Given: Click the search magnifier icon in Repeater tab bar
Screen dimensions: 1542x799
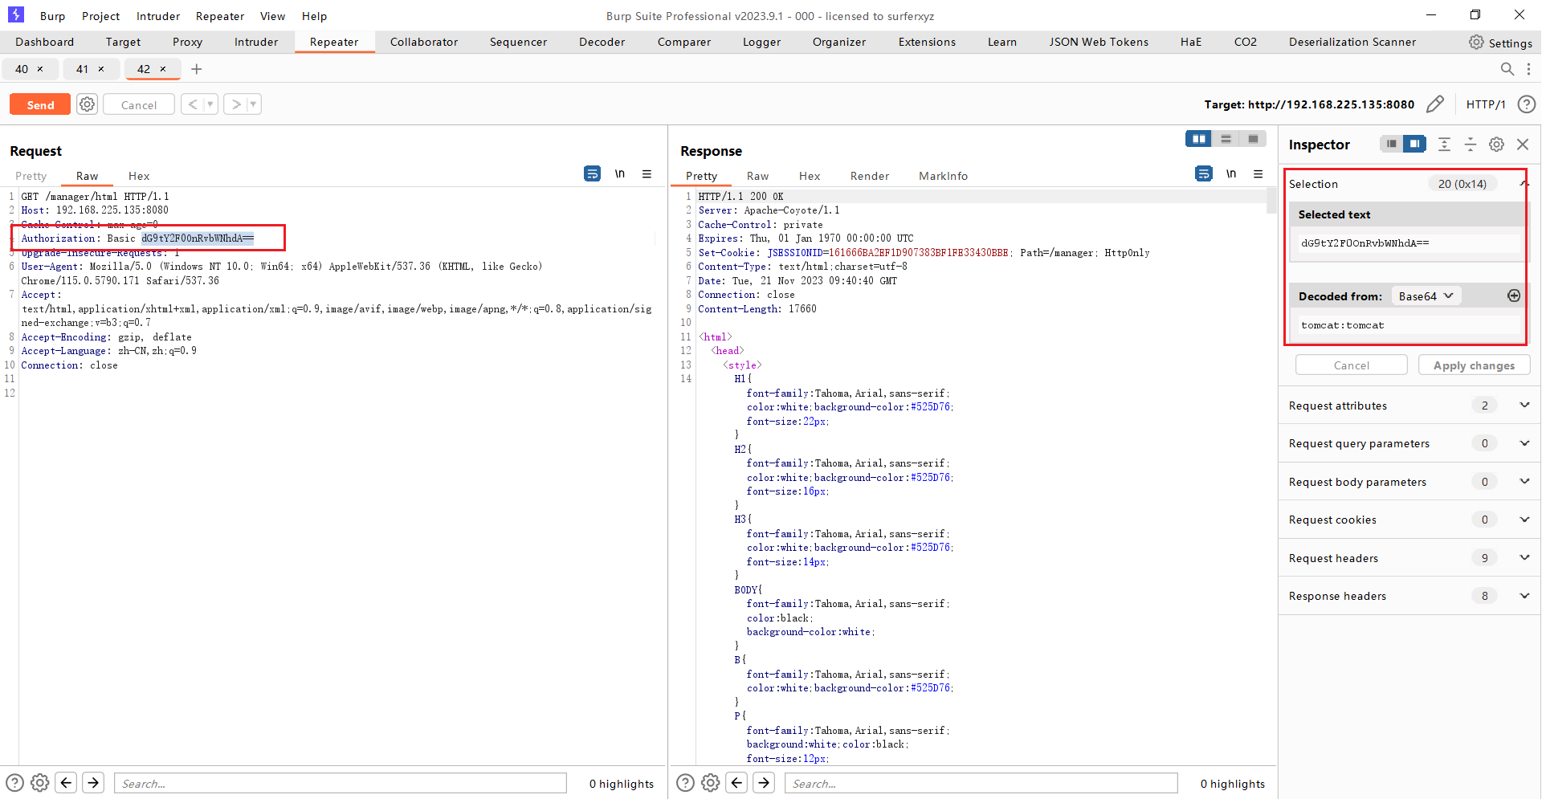Looking at the screenshot, I should pos(1507,69).
